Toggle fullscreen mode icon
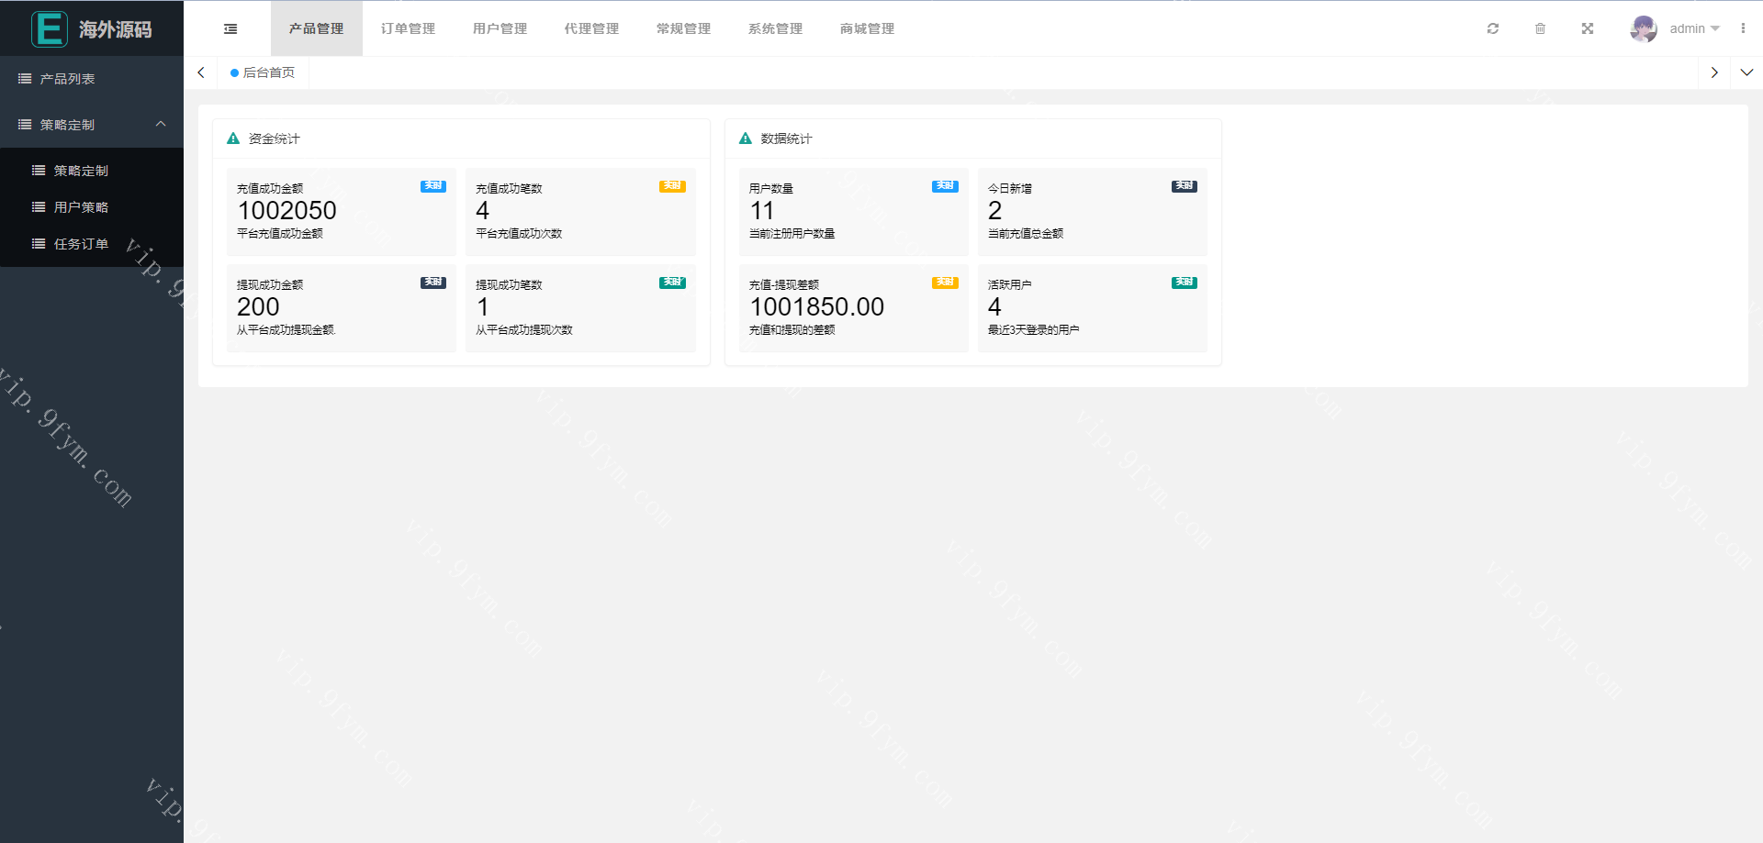The image size is (1763, 843). [1588, 29]
